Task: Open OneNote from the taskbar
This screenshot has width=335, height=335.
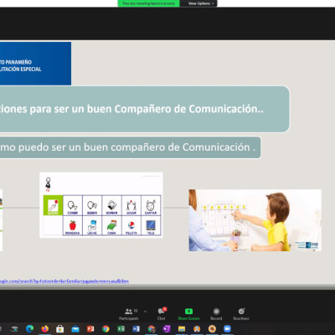Action: coord(167,329)
